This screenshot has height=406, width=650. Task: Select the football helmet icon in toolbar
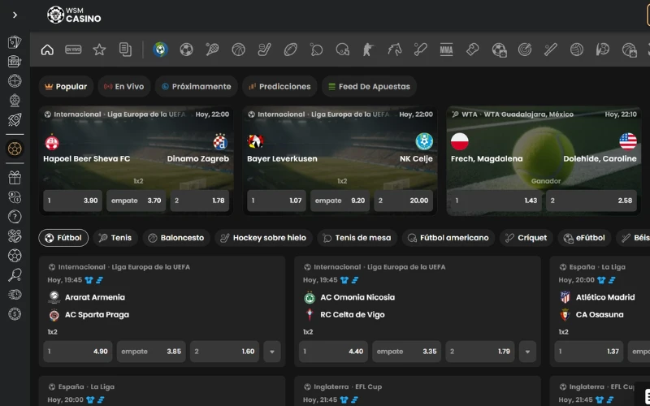(x=342, y=50)
